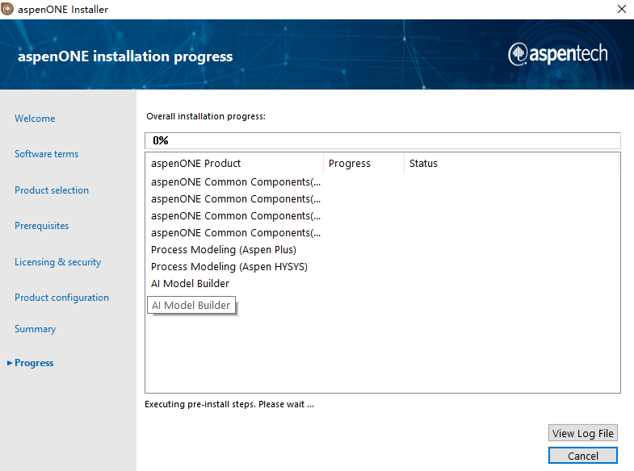The image size is (634, 471).
Task: Click the aspentech logo in the header
Action: coord(557,55)
